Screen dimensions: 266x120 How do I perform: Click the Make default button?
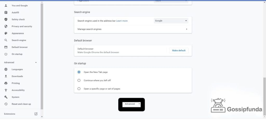(x=179, y=51)
